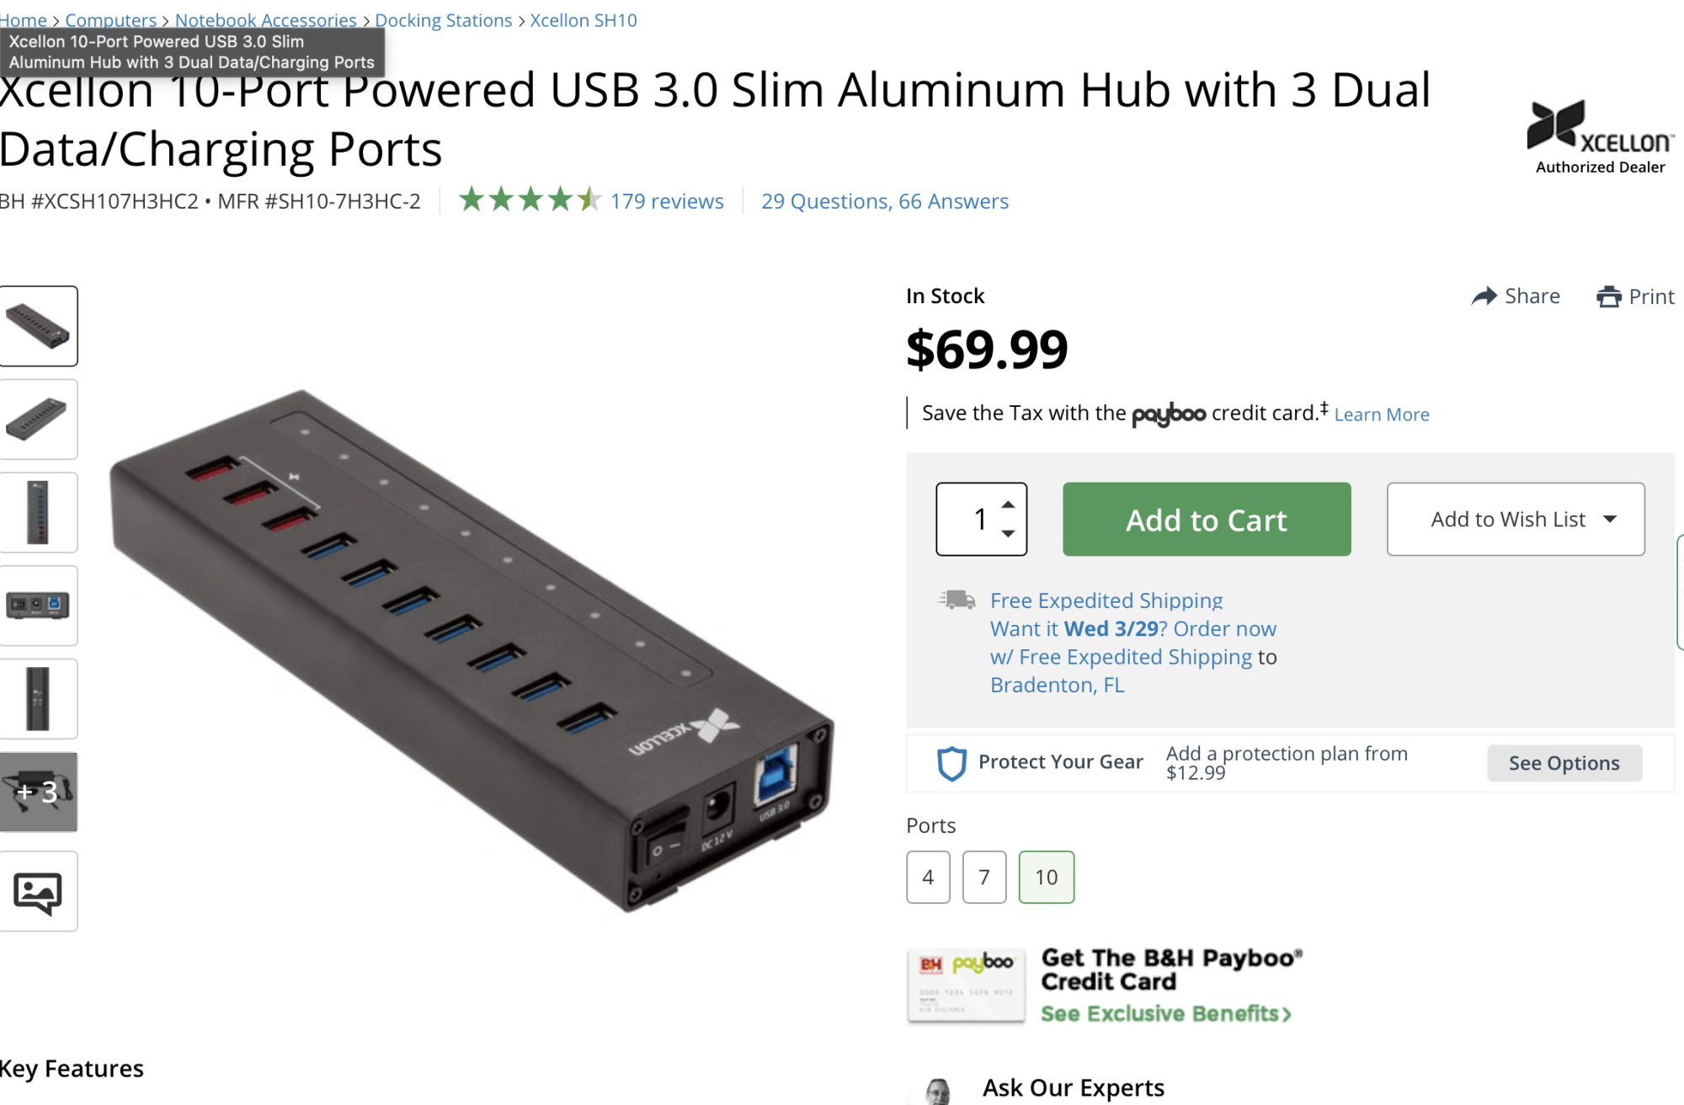
Task: Click the Payboo credit card image
Action: coord(966,985)
